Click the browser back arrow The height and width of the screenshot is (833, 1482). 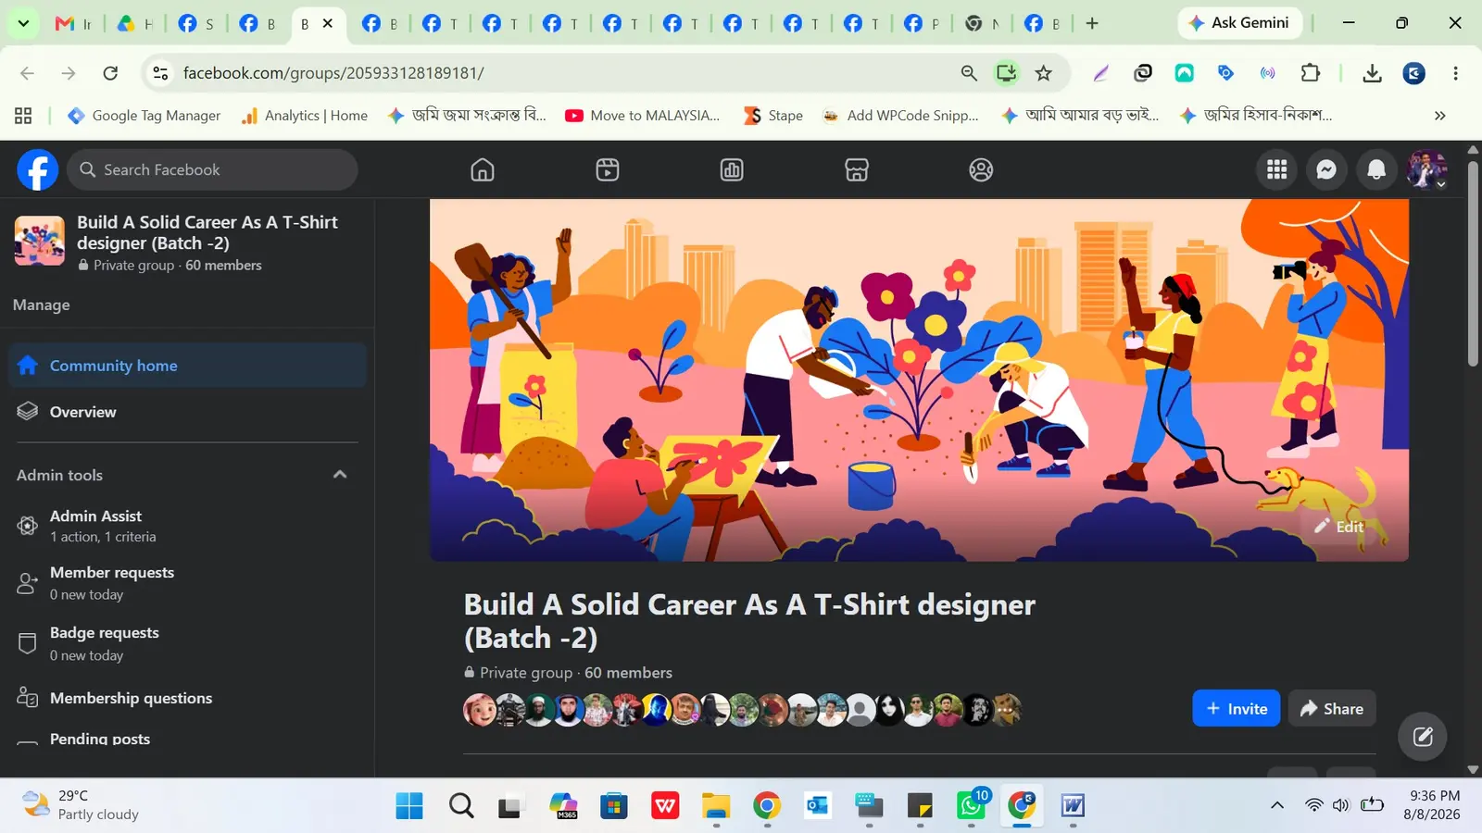pos(27,73)
